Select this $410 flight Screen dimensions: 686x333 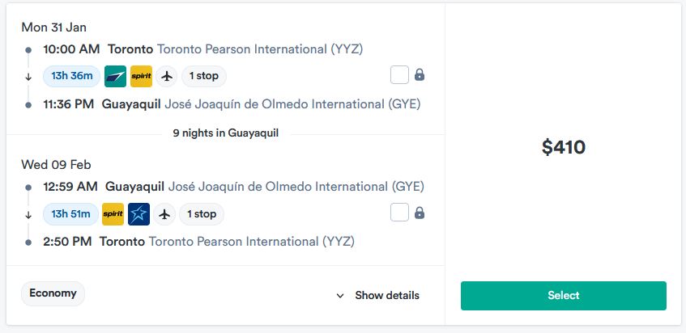pyautogui.click(x=564, y=296)
